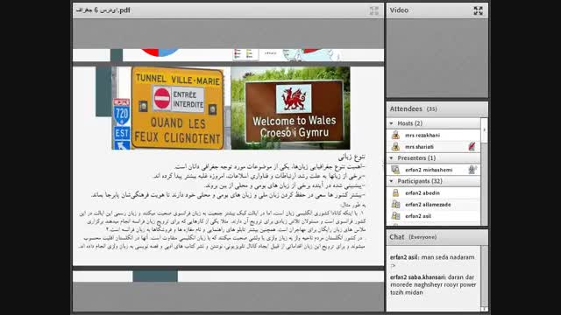Collapse the Hosts (2) group
This screenshot has width=561, height=315.
[x=392, y=123]
